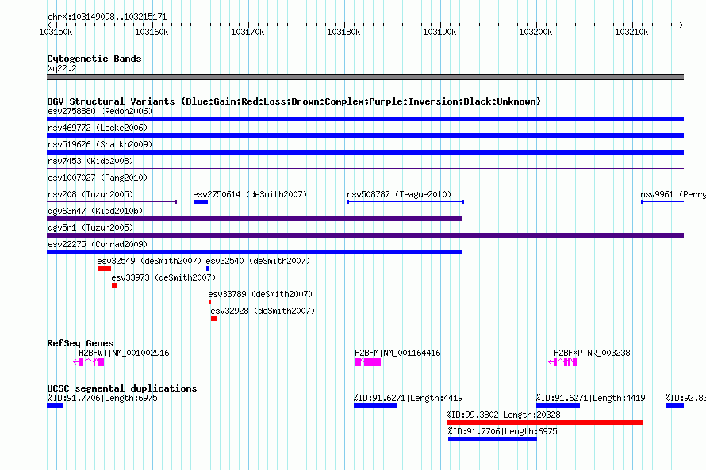Select the H2BFXP magenta gene glyph

click(x=563, y=362)
